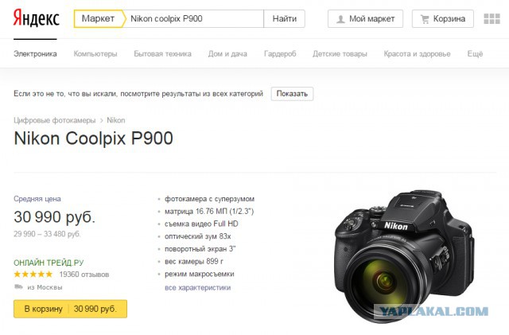Open the Цифровые фотокамеры breadcrumb
509x335 pixels.
tap(55, 120)
